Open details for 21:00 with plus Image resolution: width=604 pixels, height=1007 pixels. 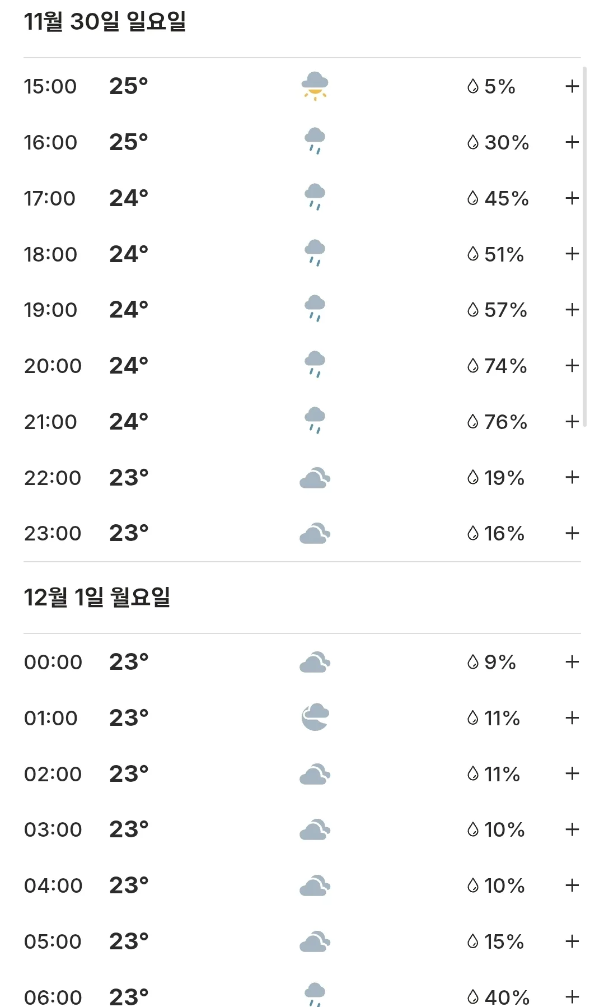coord(572,421)
